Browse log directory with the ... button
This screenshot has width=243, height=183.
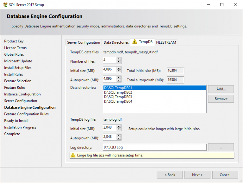point(221,147)
